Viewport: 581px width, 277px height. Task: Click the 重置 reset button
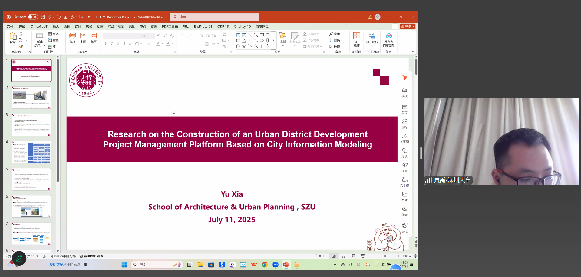coord(53,40)
